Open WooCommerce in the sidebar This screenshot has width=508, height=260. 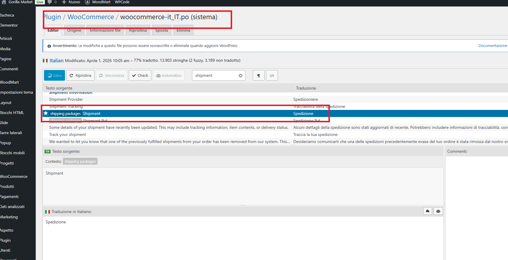click(x=14, y=176)
